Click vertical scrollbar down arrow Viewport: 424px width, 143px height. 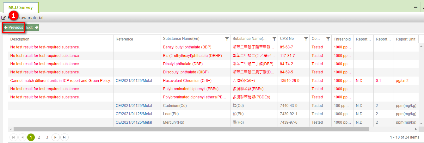[421, 123]
